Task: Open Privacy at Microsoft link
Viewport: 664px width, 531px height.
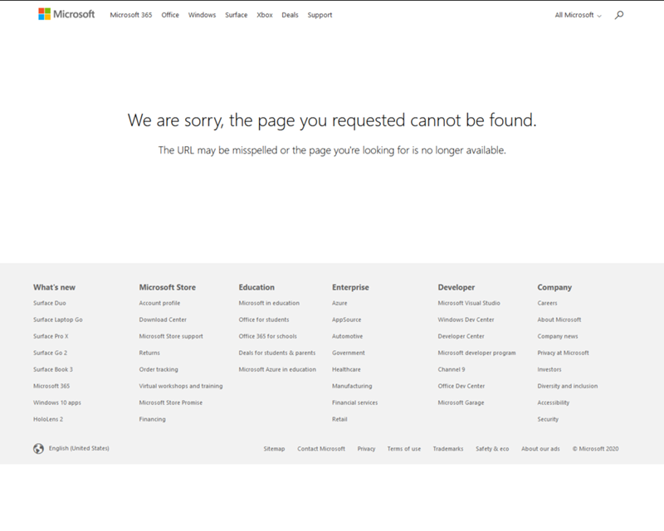Action: tap(564, 353)
